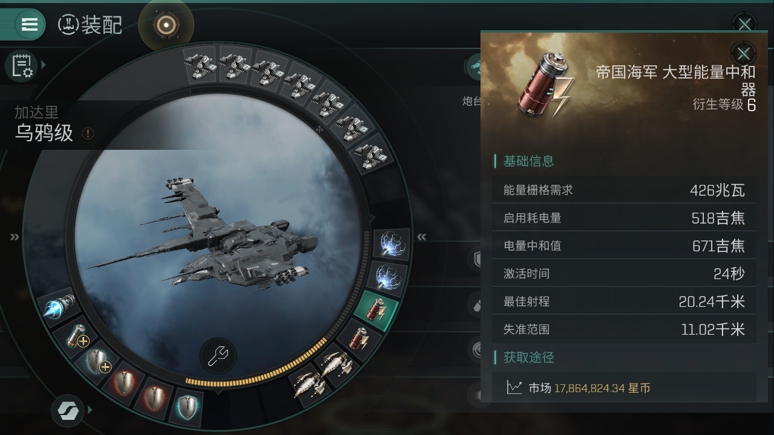Click the circular swap ship button
Screen dimensions: 774x435
click(67, 410)
